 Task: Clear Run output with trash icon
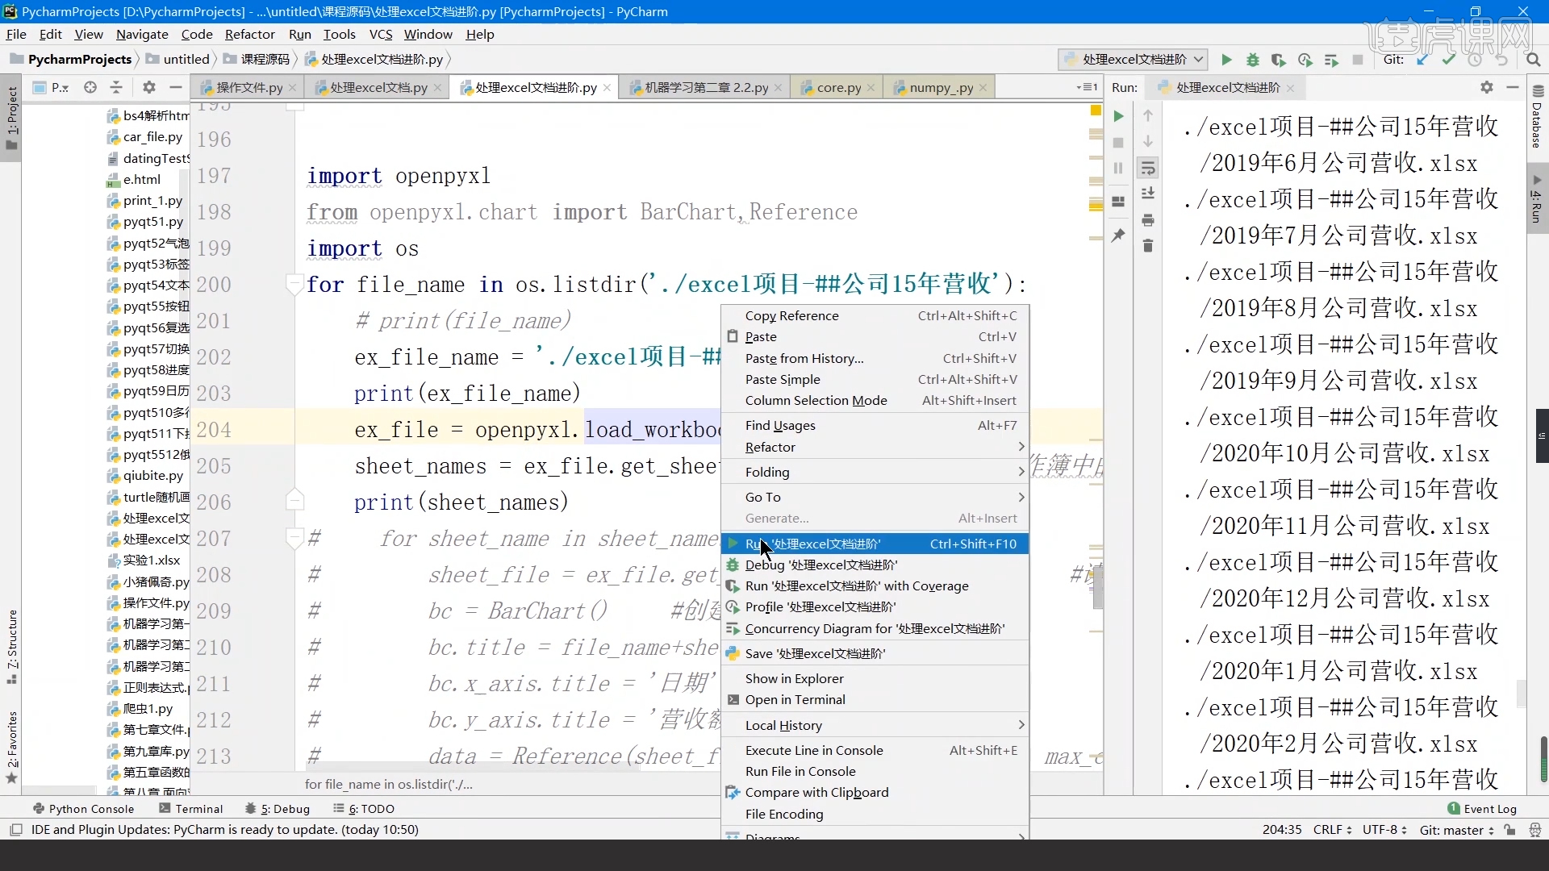point(1148,246)
